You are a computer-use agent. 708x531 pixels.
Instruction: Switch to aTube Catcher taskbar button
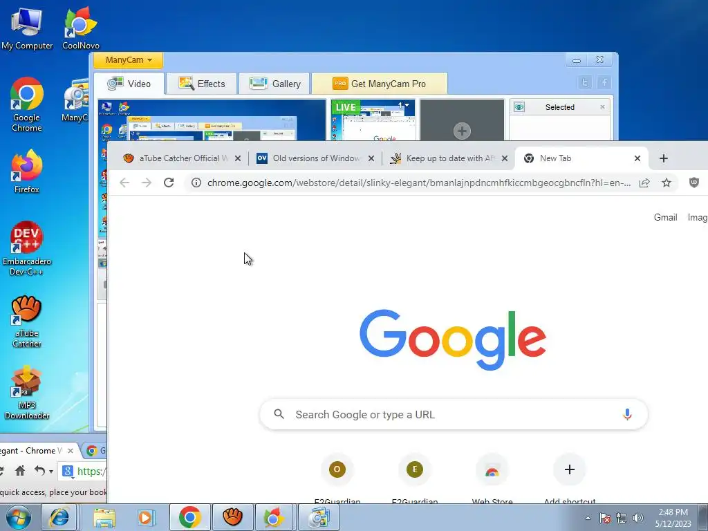pos(233,517)
